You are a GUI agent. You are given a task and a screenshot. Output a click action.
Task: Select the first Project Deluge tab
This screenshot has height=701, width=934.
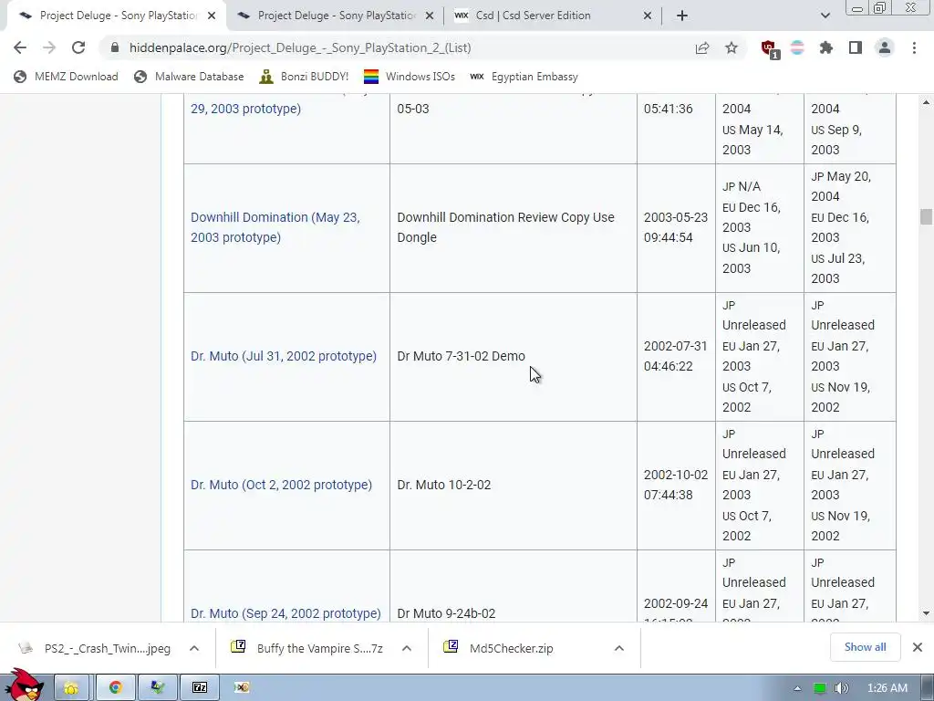[x=117, y=16]
